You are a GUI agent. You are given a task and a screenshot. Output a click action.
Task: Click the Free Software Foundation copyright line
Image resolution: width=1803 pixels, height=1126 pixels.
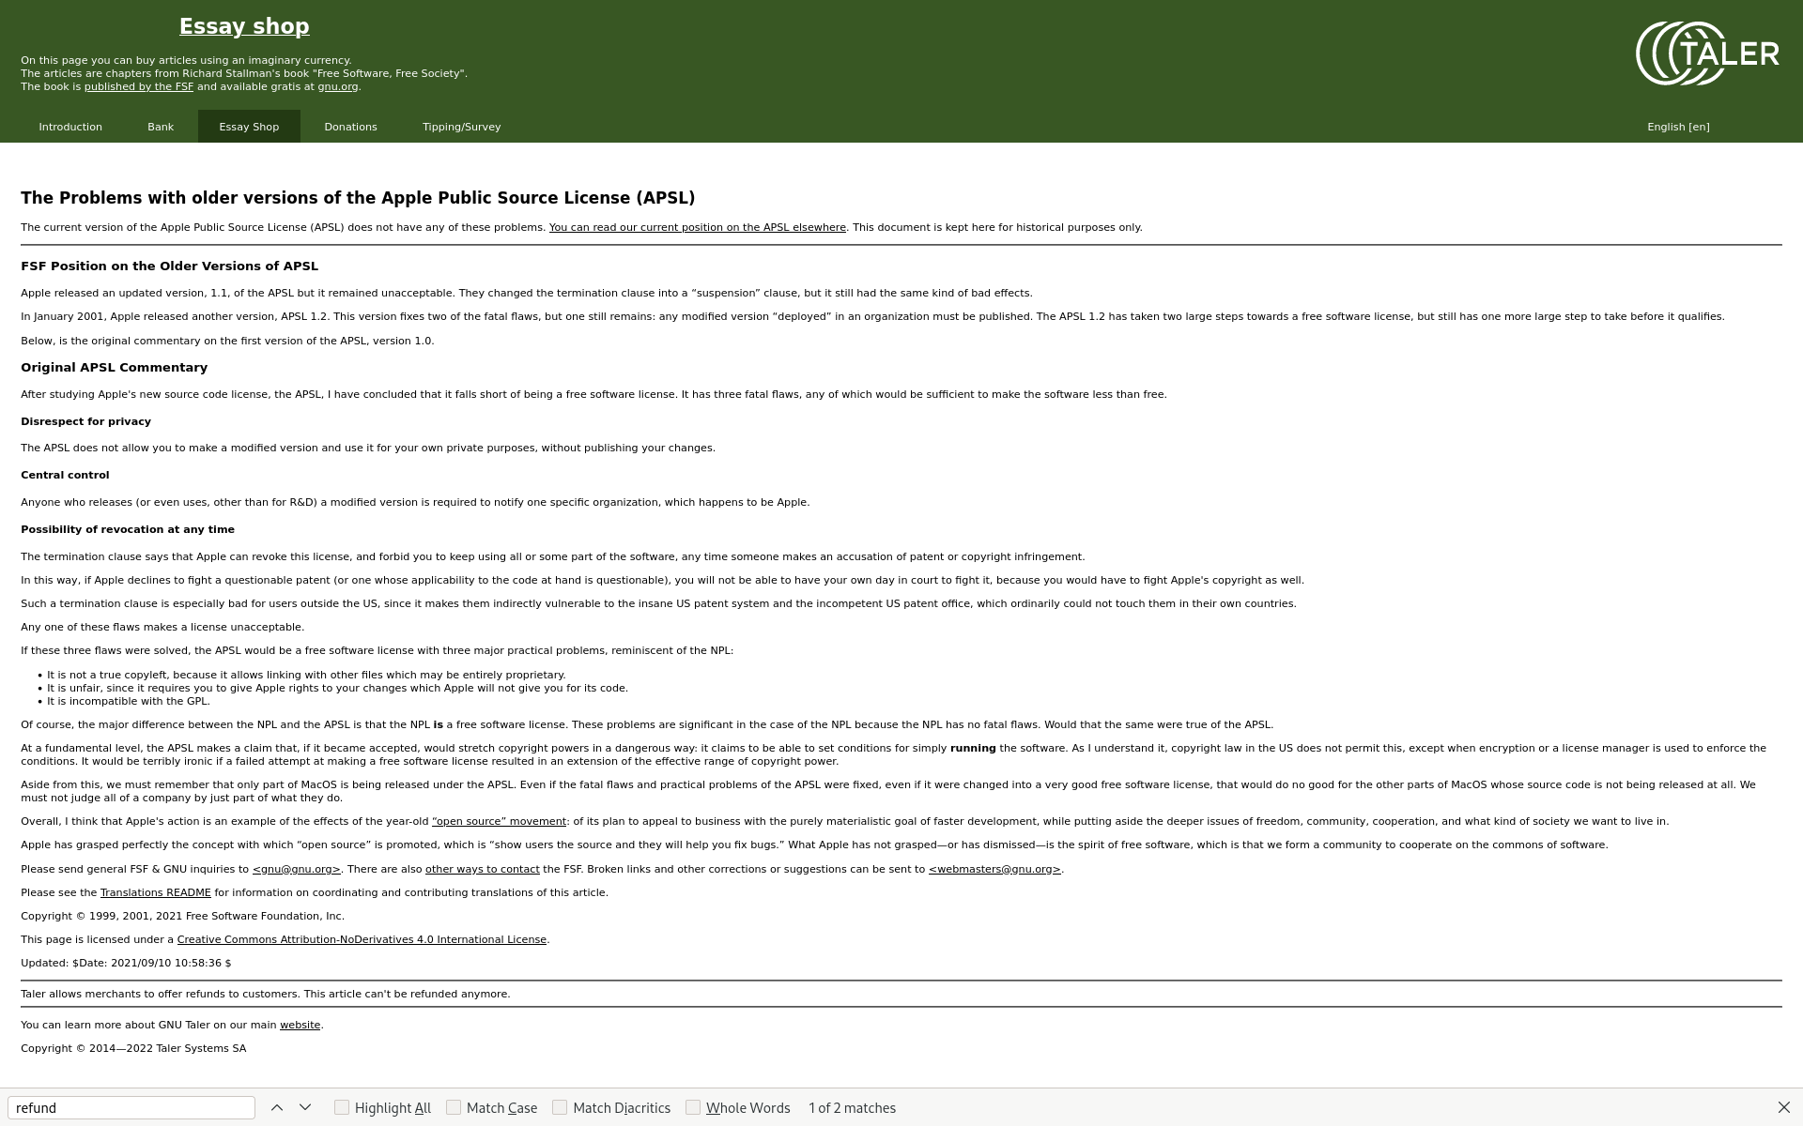tap(182, 916)
